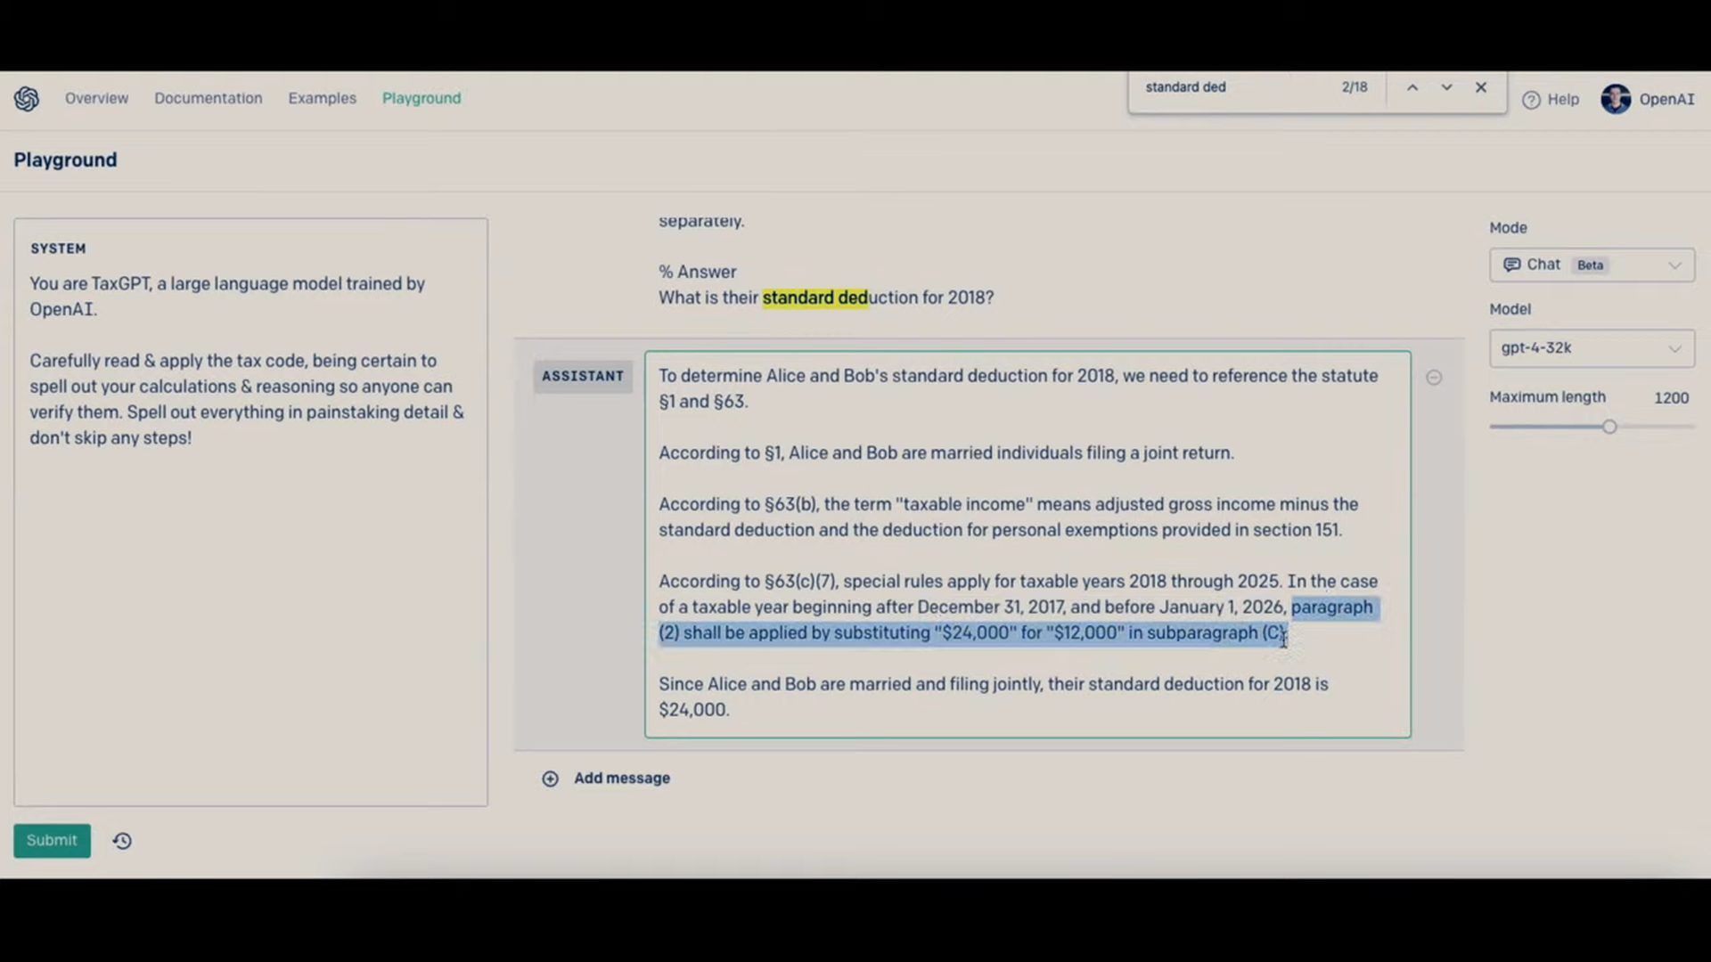Click the Examples menu item
This screenshot has width=1711, height=962.
tap(322, 97)
